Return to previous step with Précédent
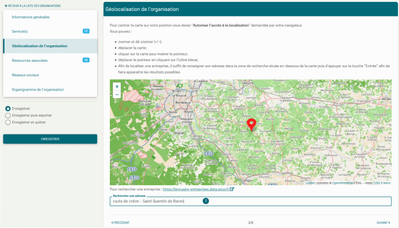This screenshot has width=399, height=228. coord(120,223)
